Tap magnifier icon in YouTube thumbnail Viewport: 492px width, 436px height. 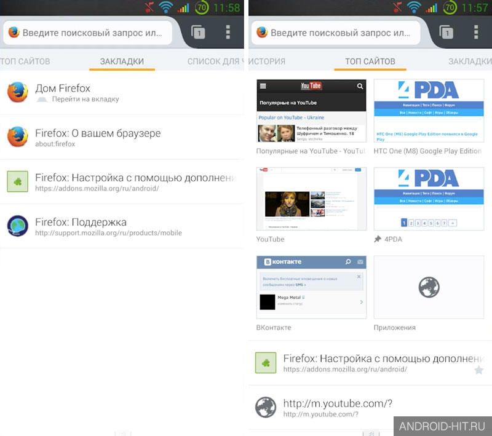coord(360,86)
